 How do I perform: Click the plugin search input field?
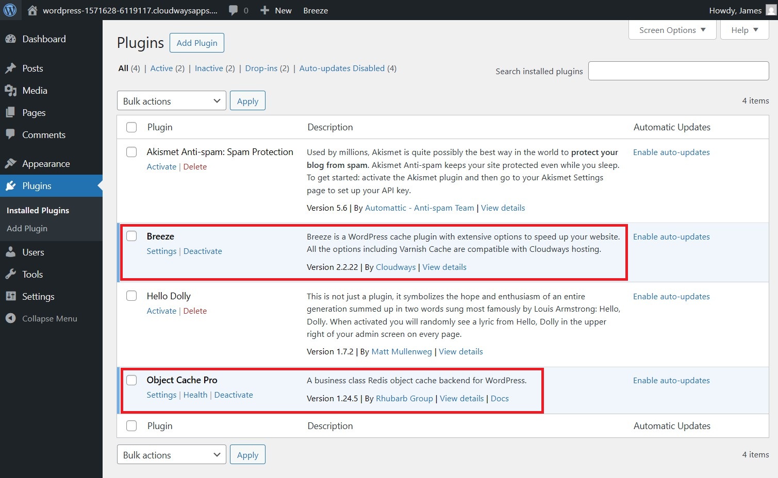pyautogui.click(x=678, y=71)
